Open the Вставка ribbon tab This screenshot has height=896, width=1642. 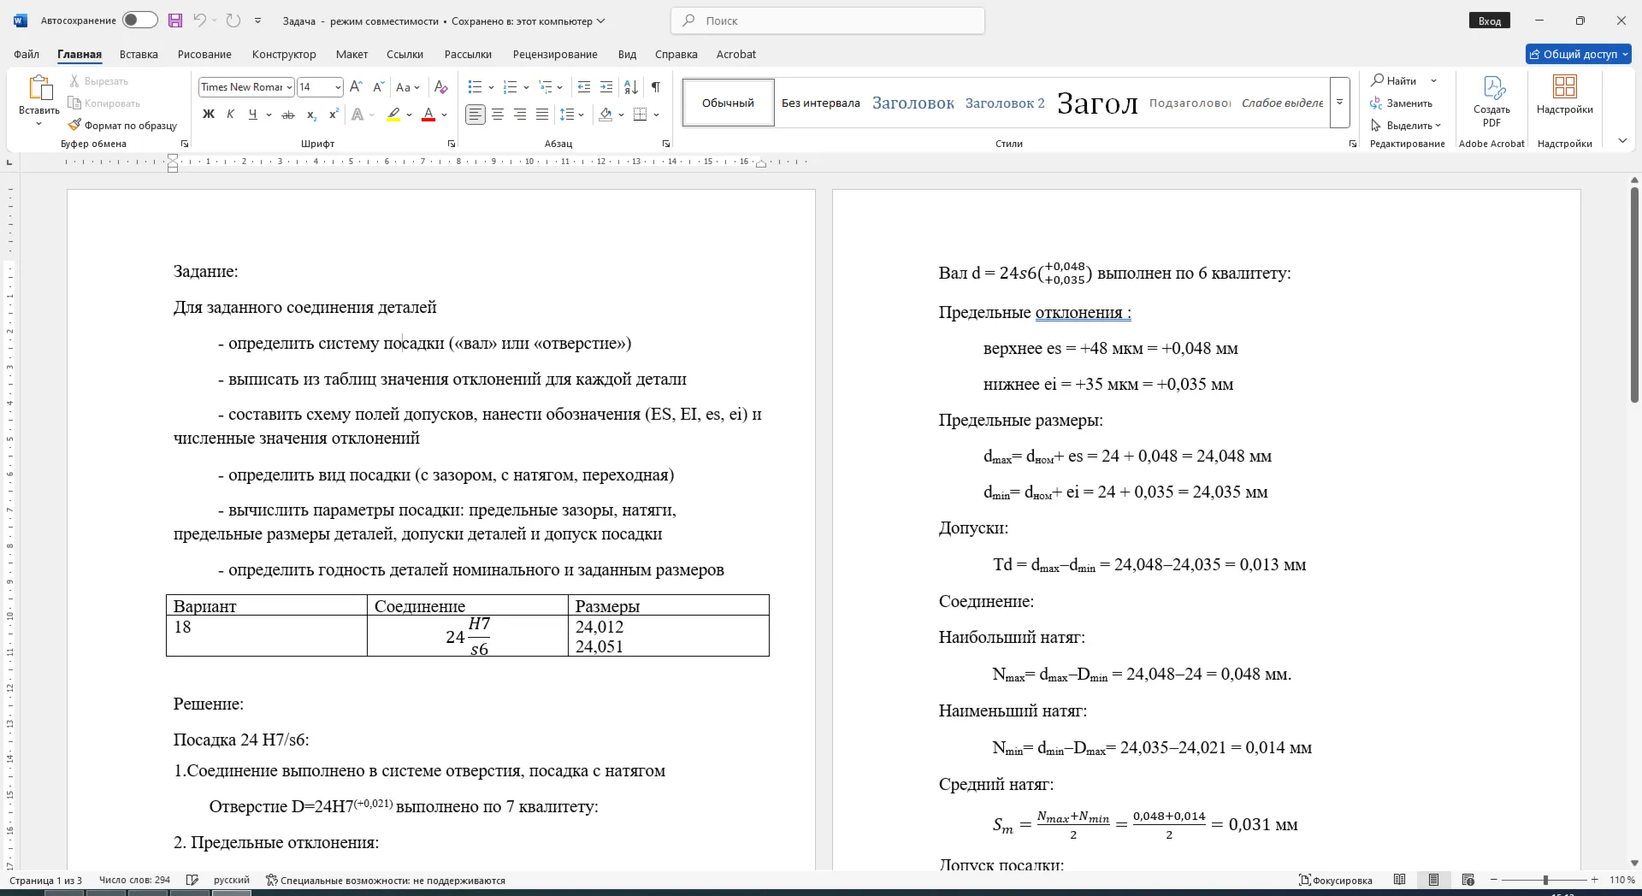point(139,54)
